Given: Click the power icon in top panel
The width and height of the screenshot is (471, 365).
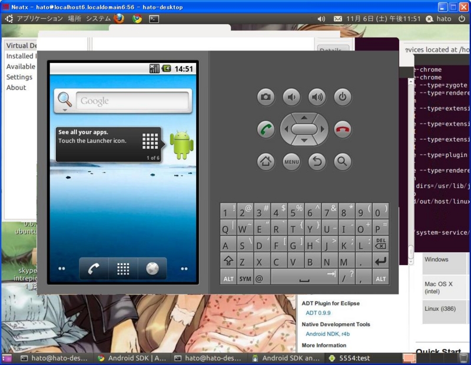Looking at the screenshot, I should (x=462, y=19).
